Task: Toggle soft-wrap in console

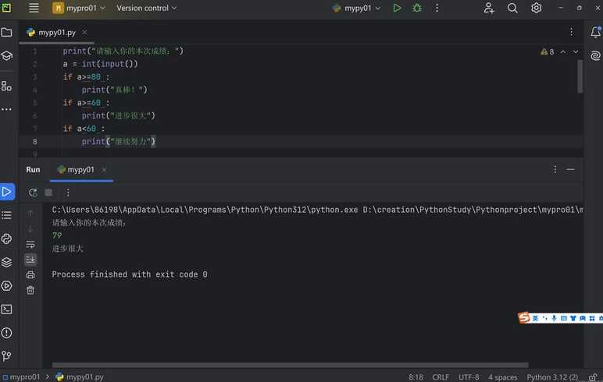Action: click(x=30, y=244)
